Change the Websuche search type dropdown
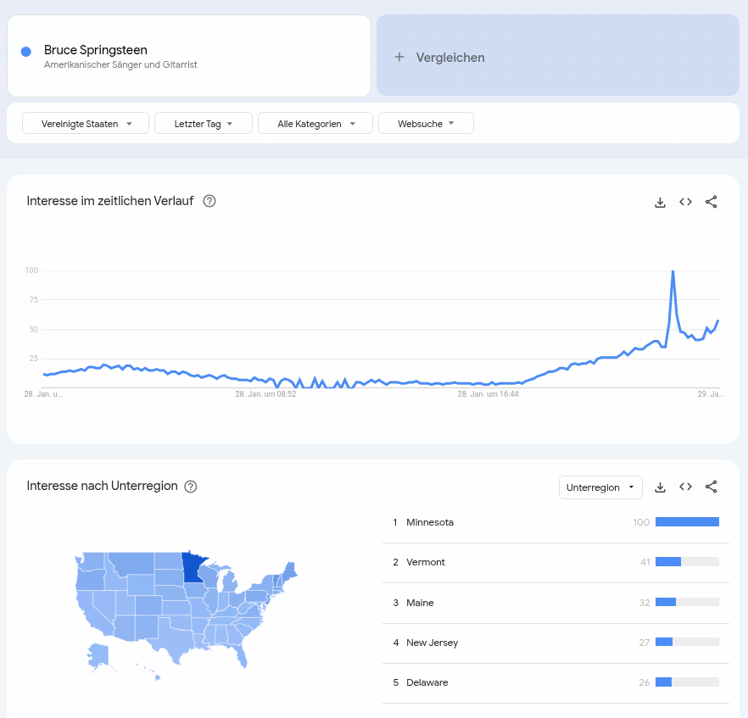The image size is (748, 718). [426, 124]
